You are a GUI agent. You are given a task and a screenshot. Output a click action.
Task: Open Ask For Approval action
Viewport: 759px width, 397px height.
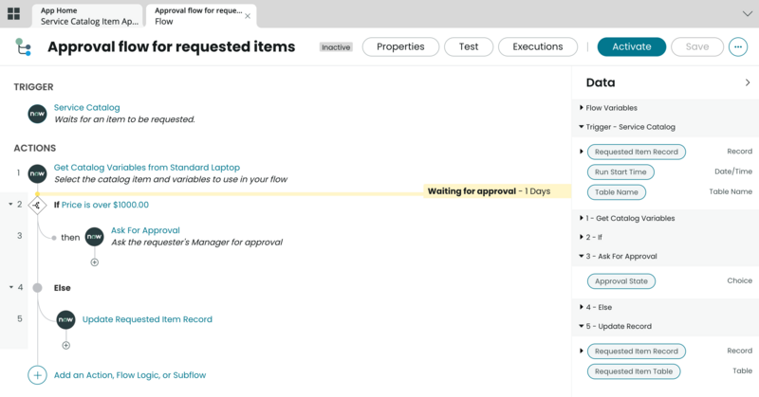[145, 230]
